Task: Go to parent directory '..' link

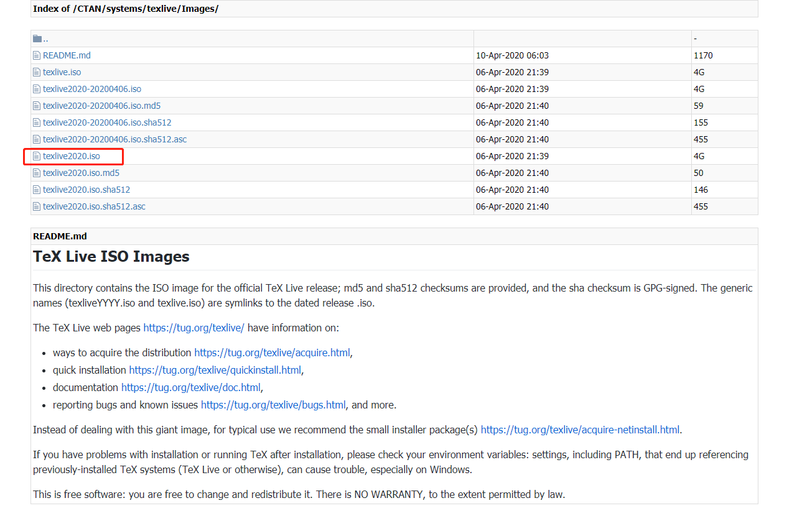Action: tap(45, 39)
